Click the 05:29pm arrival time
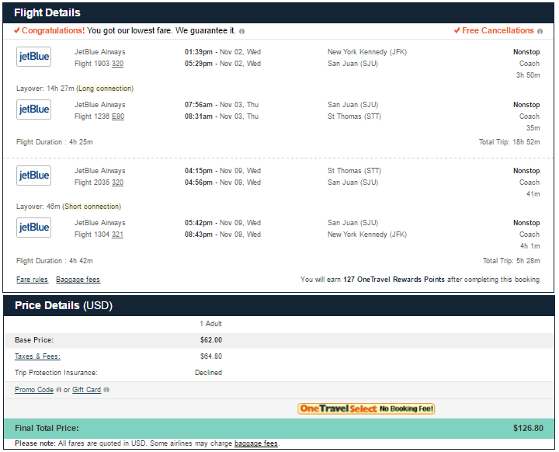 (198, 64)
